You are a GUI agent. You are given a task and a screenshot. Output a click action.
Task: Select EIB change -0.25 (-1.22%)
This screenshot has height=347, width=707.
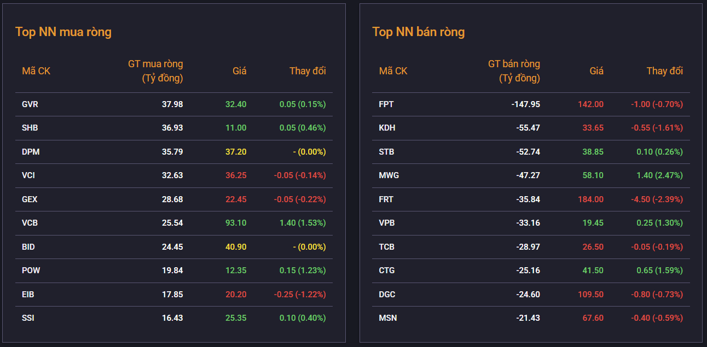300,295
